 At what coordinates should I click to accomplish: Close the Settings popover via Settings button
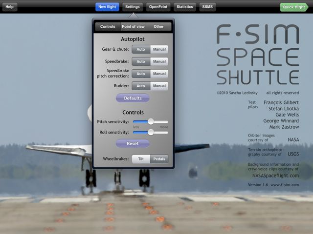pos(133,7)
